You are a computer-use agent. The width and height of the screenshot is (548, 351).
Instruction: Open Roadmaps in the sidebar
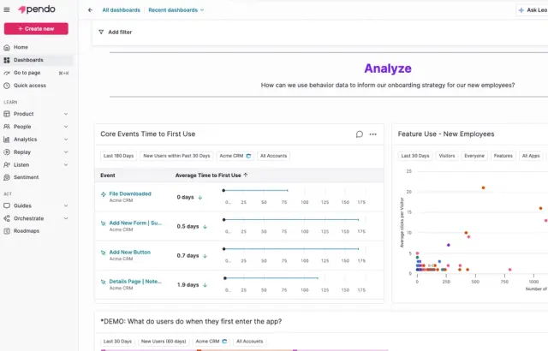(37, 231)
